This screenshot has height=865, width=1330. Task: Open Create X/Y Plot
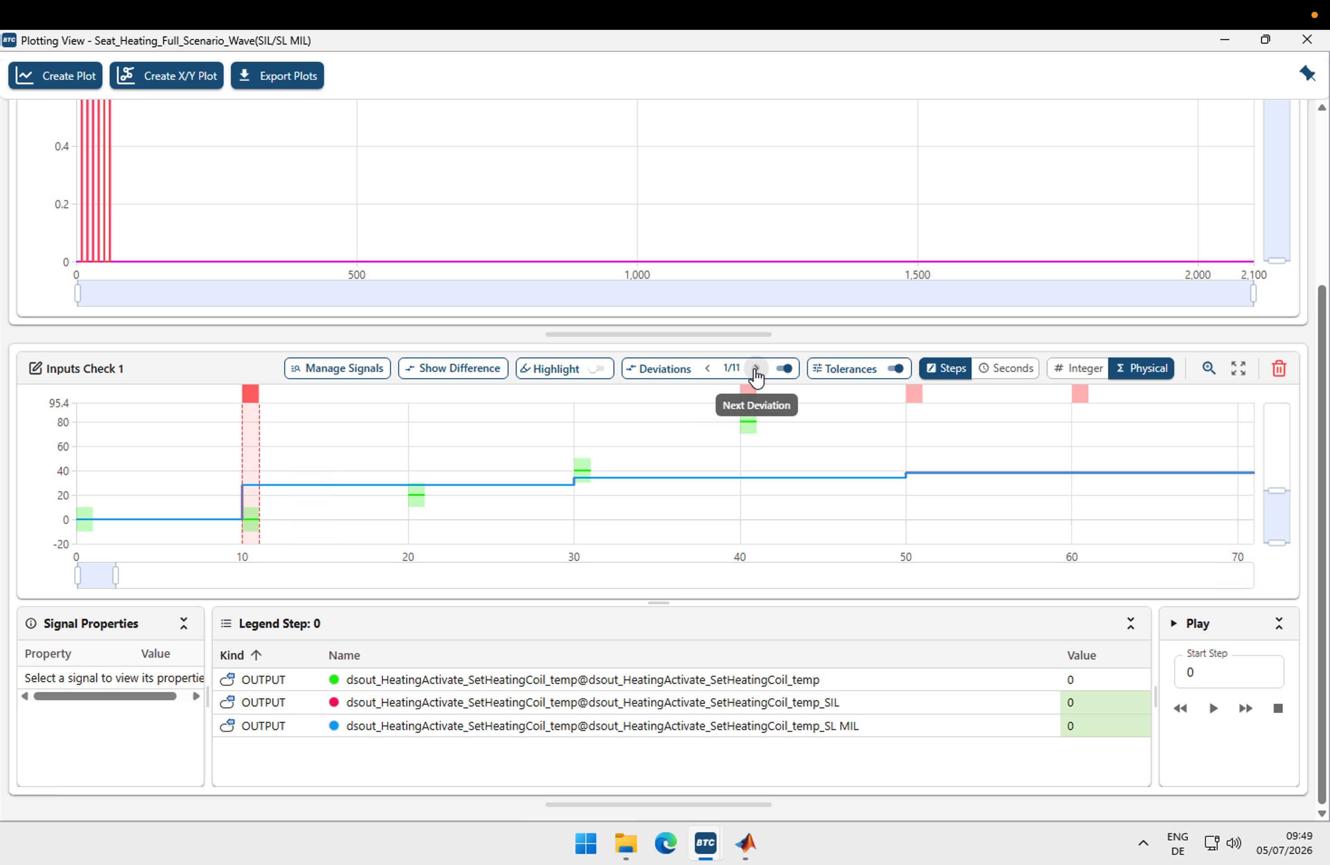coord(166,76)
